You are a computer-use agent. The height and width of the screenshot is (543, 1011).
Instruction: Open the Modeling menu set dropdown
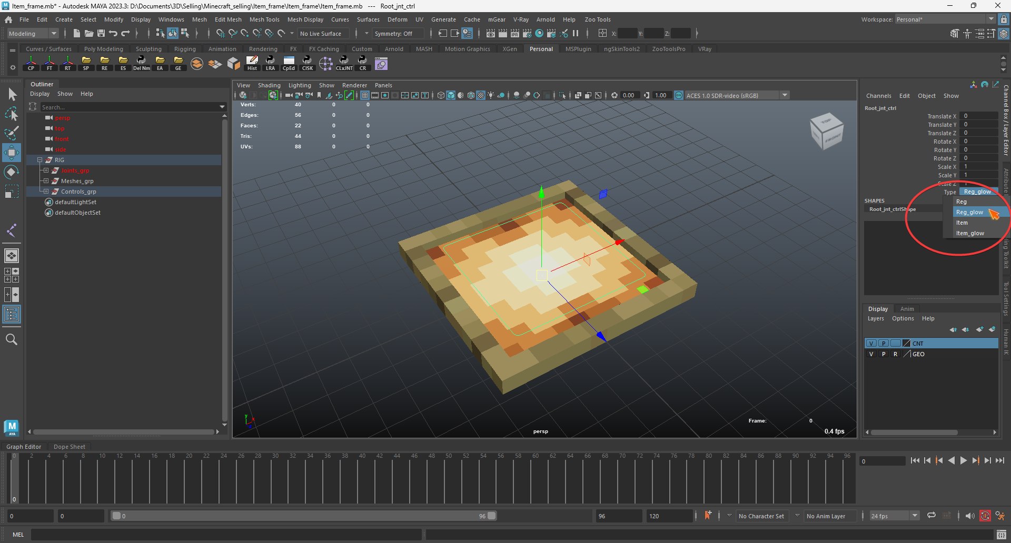click(33, 33)
